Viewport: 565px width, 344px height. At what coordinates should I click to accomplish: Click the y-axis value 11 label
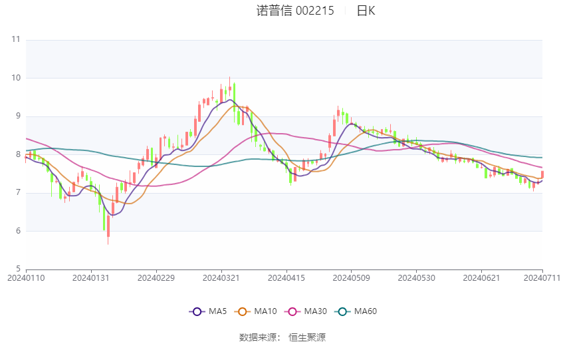pyautogui.click(x=16, y=40)
